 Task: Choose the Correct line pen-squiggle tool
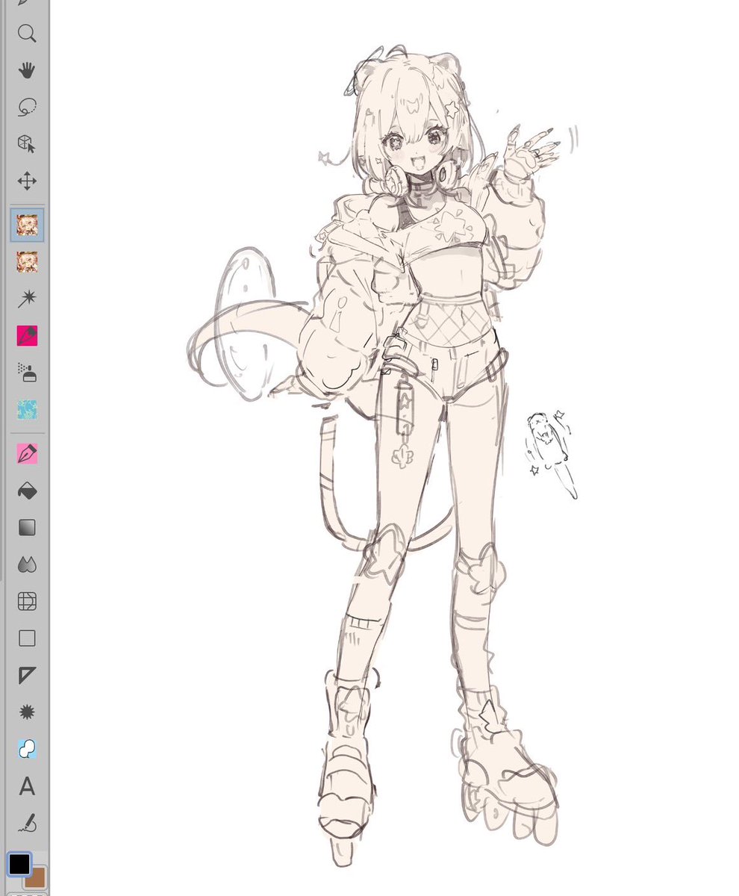coord(27,823)
